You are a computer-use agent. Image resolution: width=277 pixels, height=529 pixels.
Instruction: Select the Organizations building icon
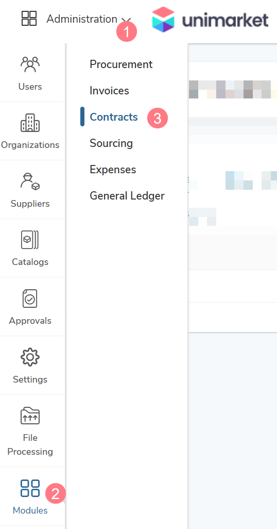coord(30,123)
